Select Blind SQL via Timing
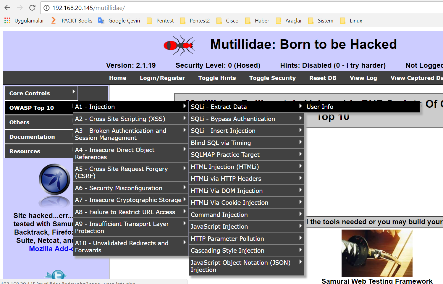Viewport: 443px width, 284px height. pos(246,143)
